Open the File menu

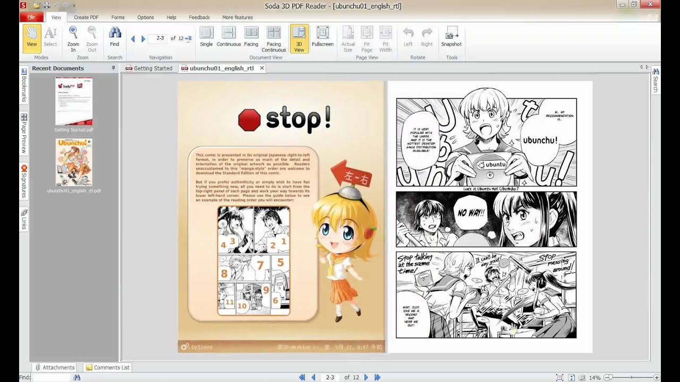coord(31,18)
